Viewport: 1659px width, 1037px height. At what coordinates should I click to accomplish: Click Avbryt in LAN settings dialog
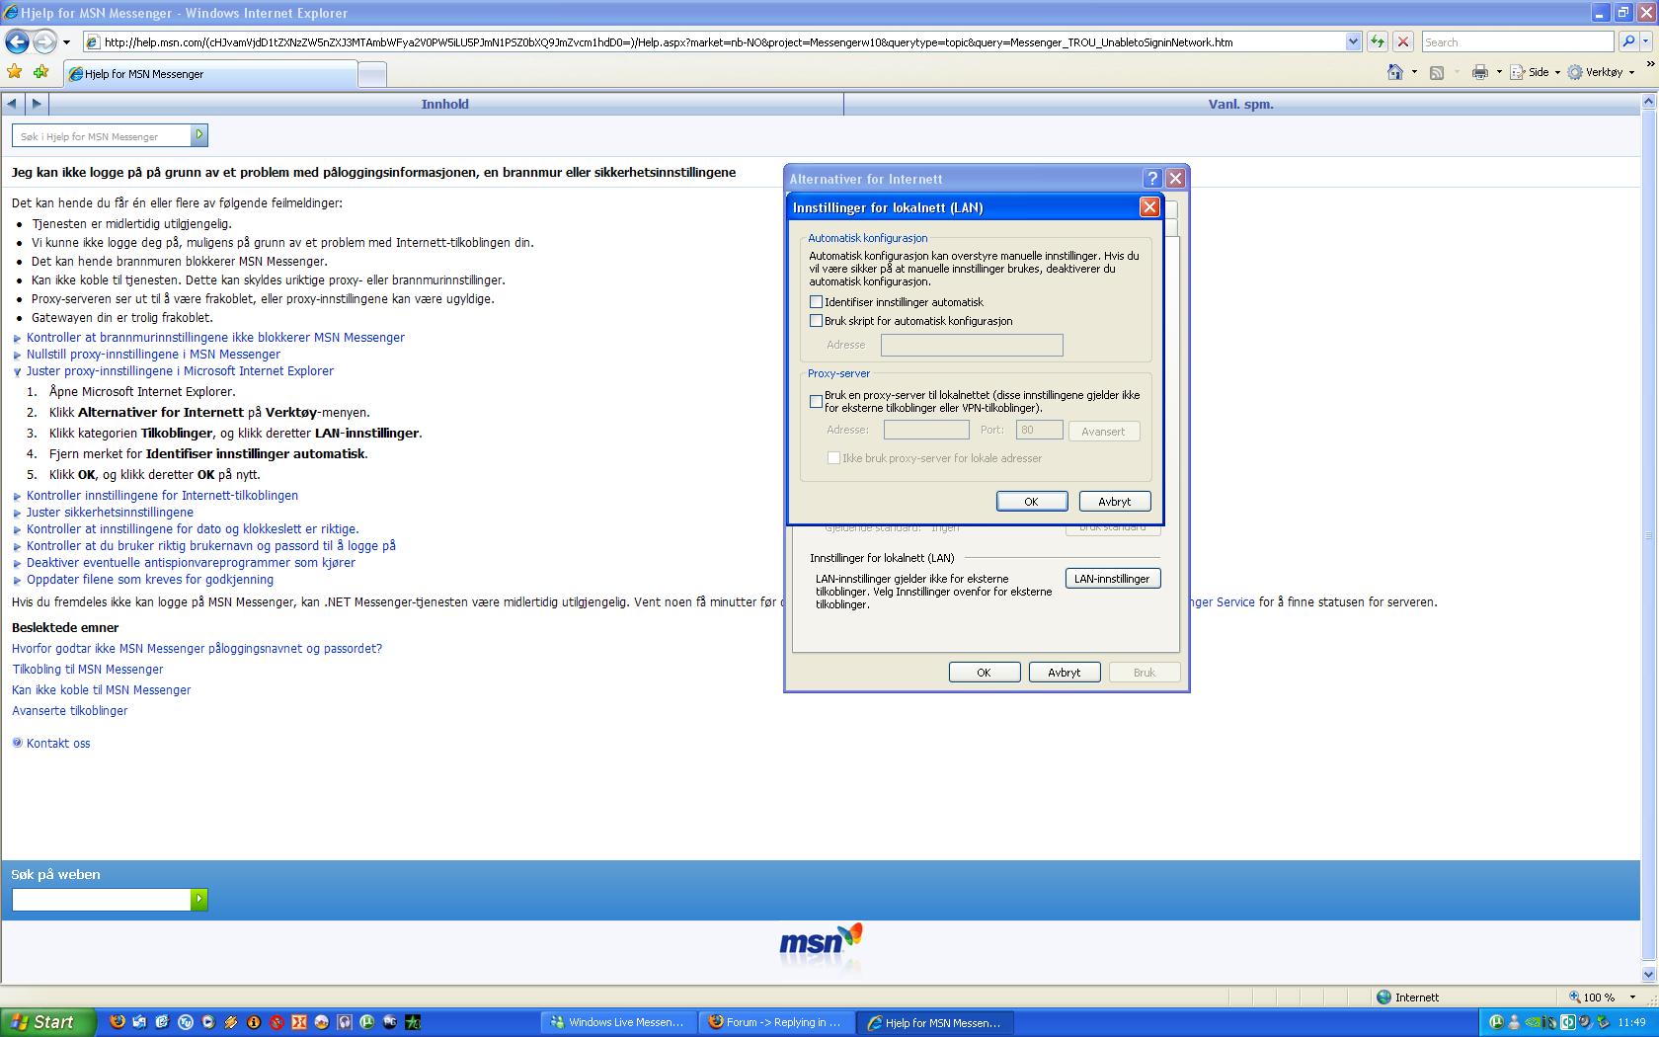pyautogui.click(x=1114, y=502)
